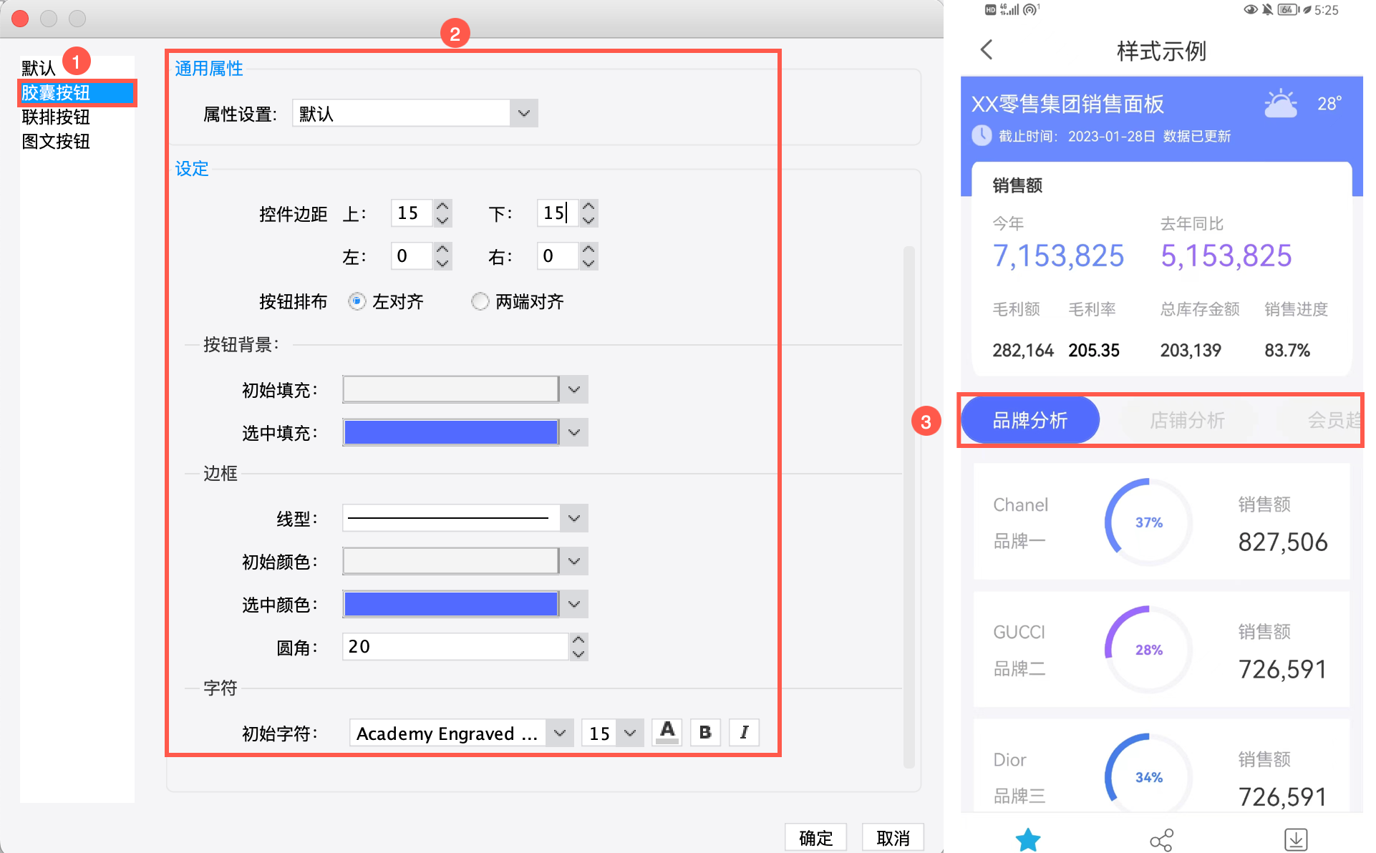Tap the download icon in bottom bar

1295,839
